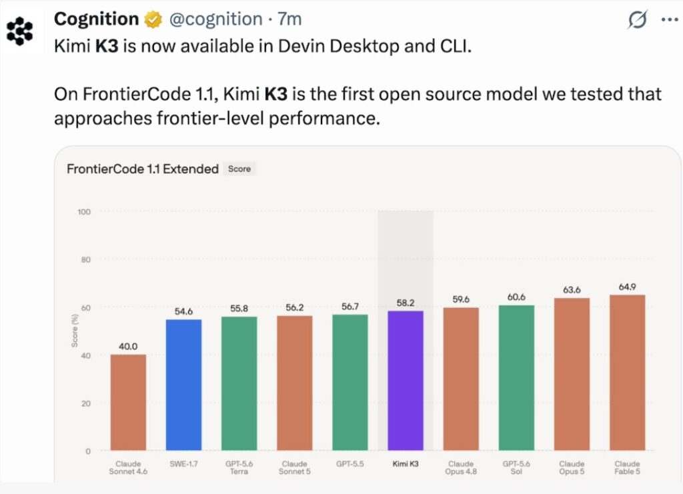Click the FrontierCode 1.1 Extended chart title
Image resolution: width=683 pixels, height=494 pixels.
pos(143,169)
